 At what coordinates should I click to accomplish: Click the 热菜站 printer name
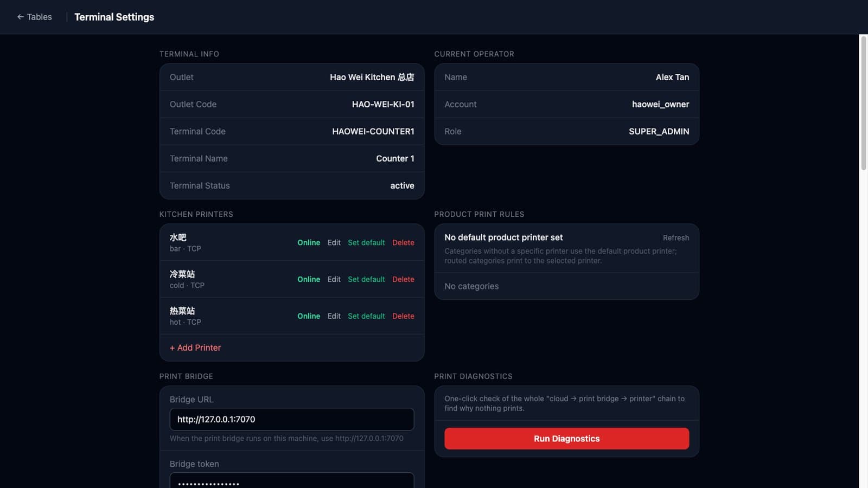pyautogui.click(x=182, y=311)
